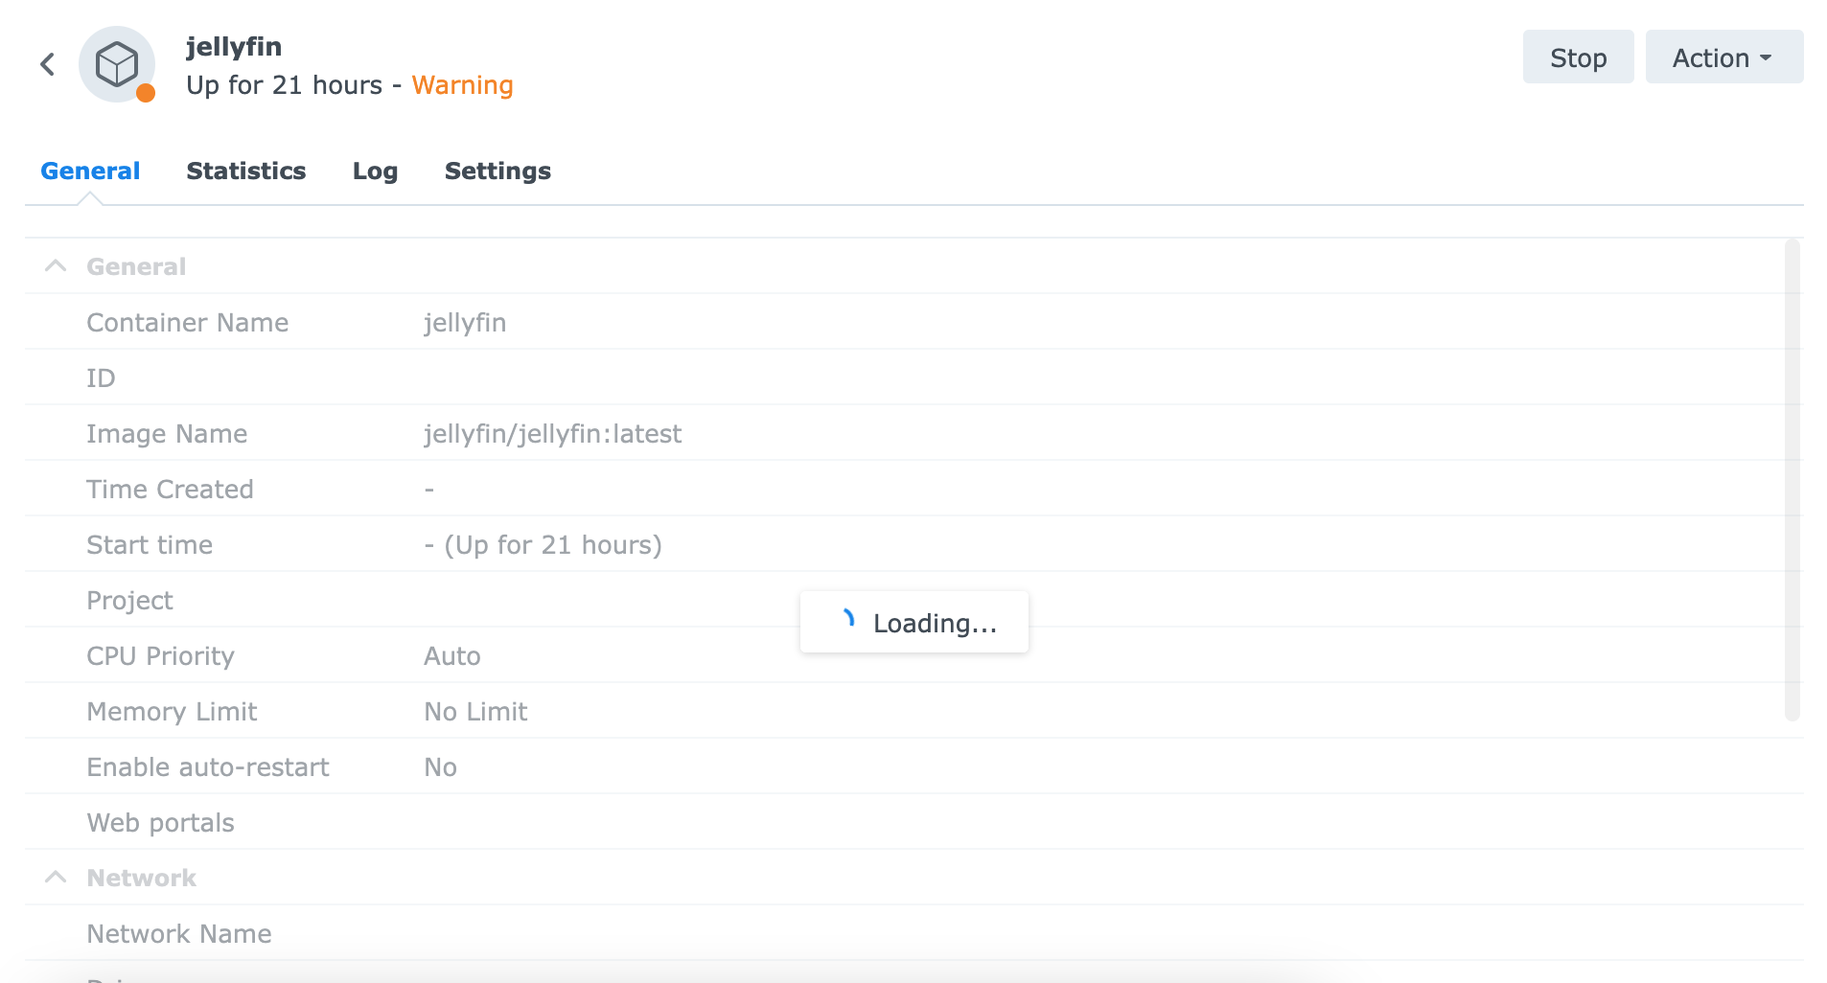1827x983 pixels.
Task: Go to the Settings tab
Action: pyautogui.click(x=497, y=171)
